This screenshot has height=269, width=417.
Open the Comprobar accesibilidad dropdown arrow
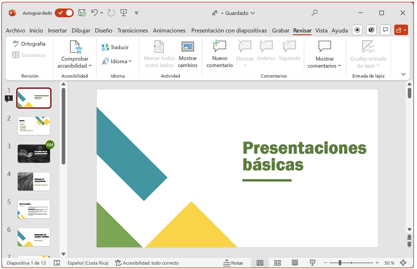pos(90,66)
